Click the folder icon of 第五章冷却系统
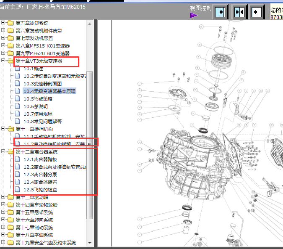Viewport: 283px width, 249px height. pos(10,23)
